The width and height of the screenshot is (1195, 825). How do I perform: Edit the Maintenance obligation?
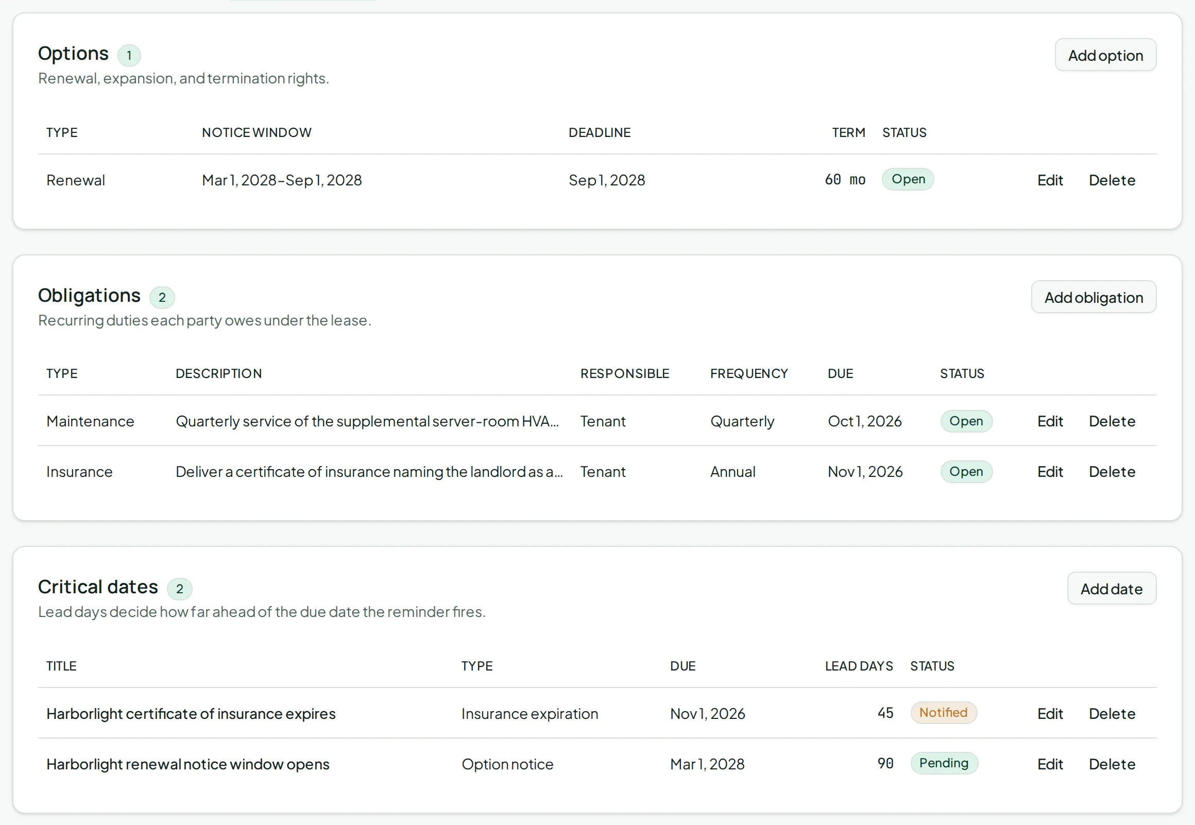1050,421
